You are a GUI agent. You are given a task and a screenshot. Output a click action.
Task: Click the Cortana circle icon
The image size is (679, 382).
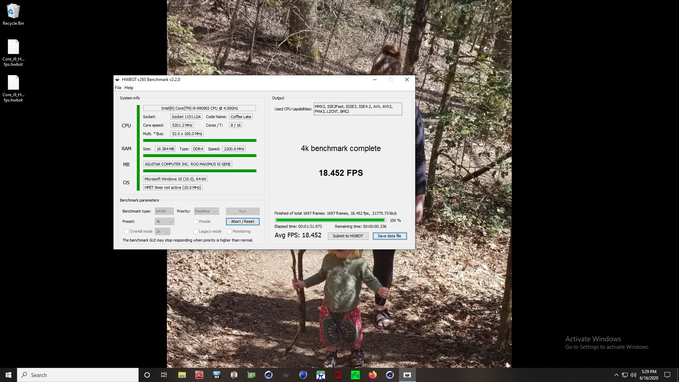pyautogui.click(x=147, y=375)
